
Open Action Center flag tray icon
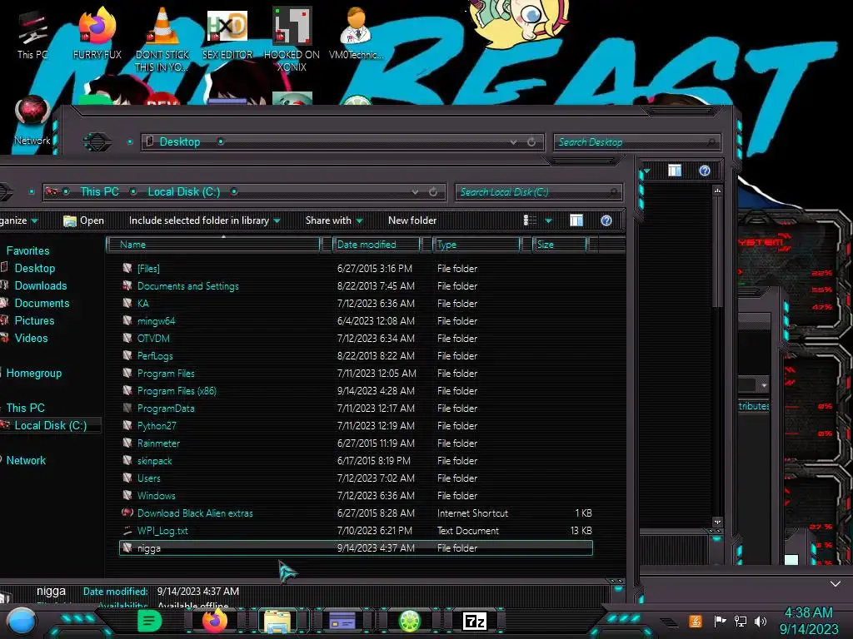tap(720, 621)
